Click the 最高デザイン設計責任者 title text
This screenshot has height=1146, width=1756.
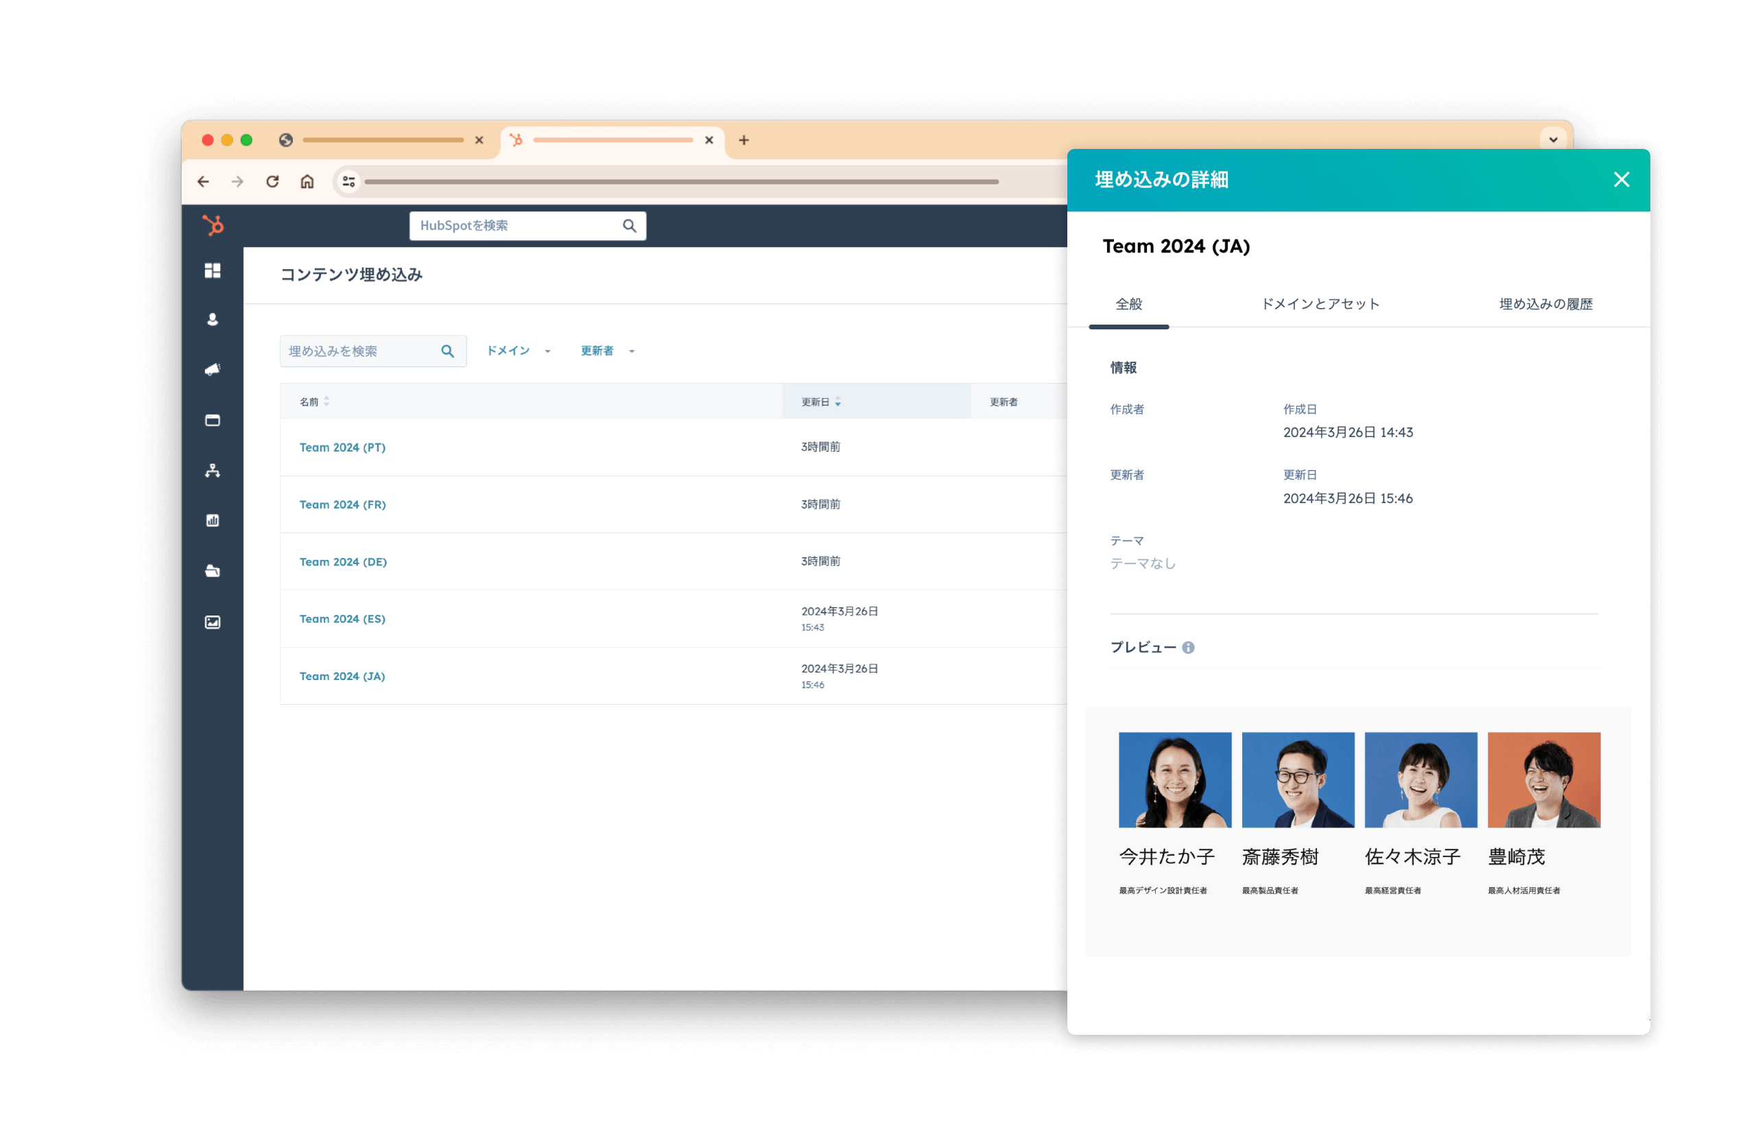coord(1163,891)
